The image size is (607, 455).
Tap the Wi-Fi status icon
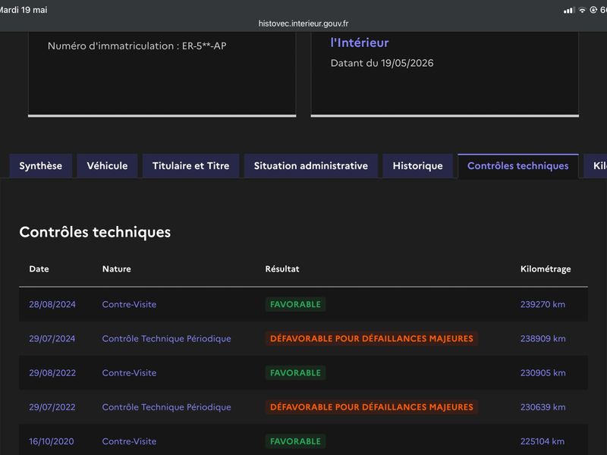click(582, 11)
